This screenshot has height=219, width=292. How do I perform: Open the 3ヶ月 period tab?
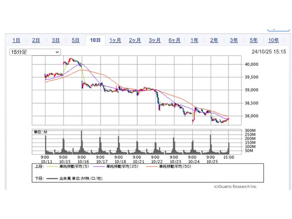coord(155,40)
